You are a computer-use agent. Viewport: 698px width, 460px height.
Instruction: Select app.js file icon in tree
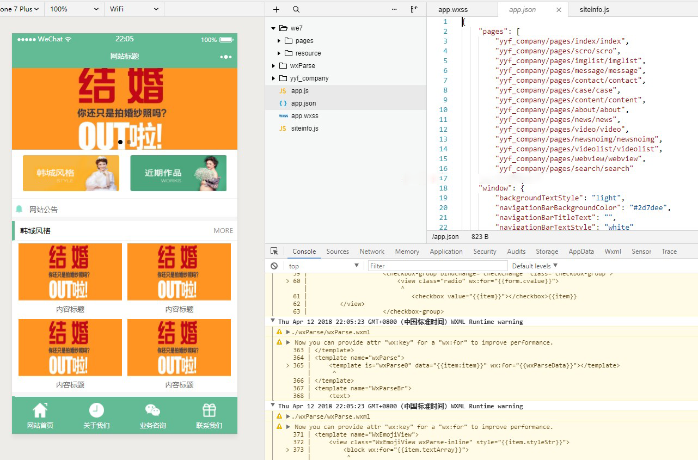tap(283, 91)
